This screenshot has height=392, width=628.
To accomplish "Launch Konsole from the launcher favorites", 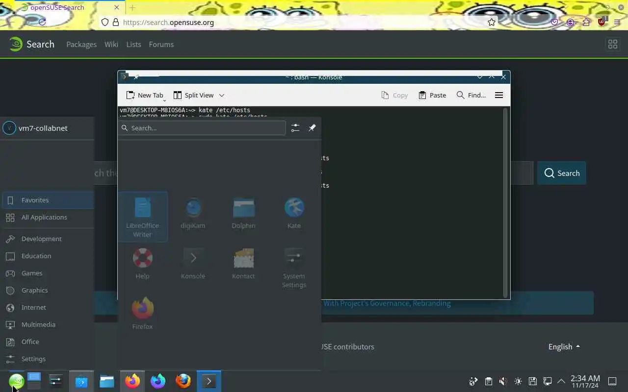I will tap(193, 263).
